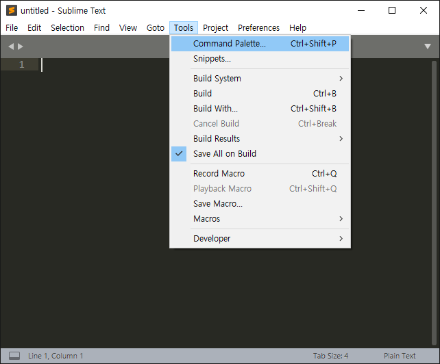Screen dimensions: 440x364
Task: Close the Sublime Text window
Action: [x=424, y=11]
